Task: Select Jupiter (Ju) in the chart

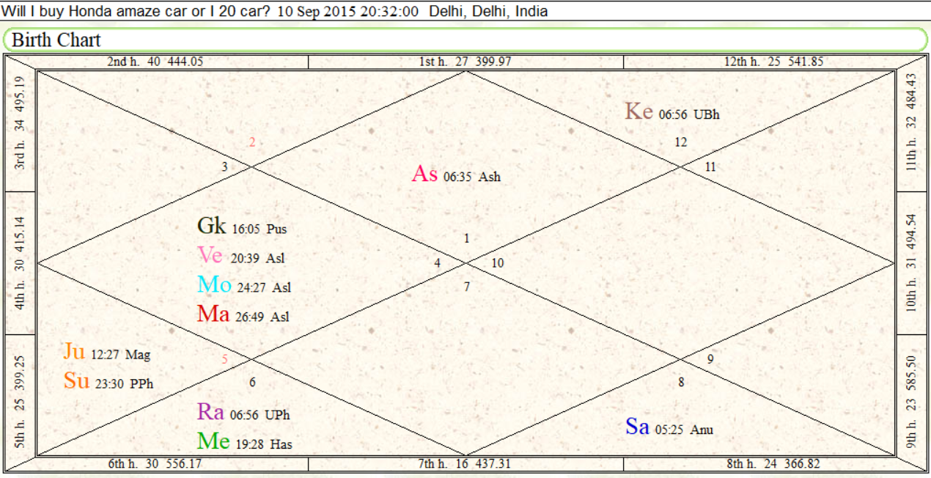Action: coord(74,352)
